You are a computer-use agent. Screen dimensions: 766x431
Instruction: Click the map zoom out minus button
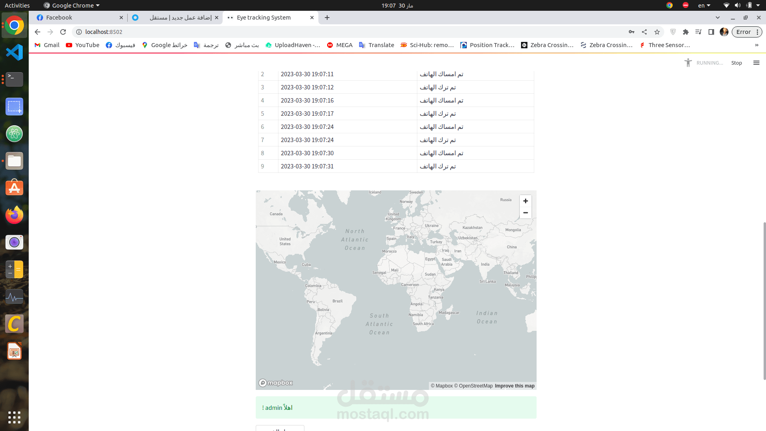525,213
